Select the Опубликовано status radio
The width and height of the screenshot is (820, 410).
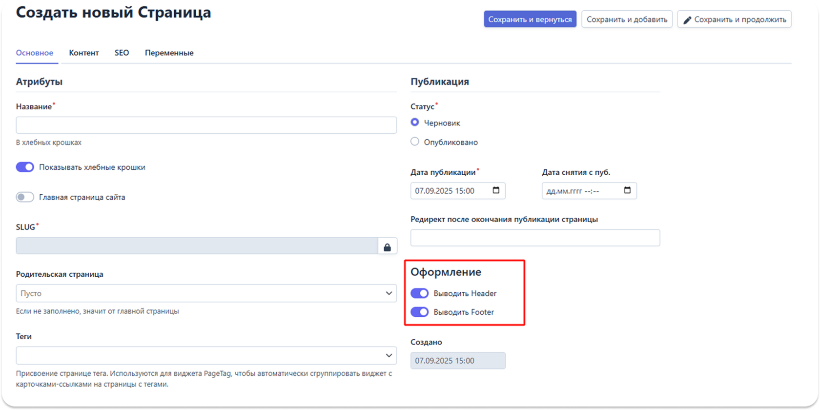415,142
